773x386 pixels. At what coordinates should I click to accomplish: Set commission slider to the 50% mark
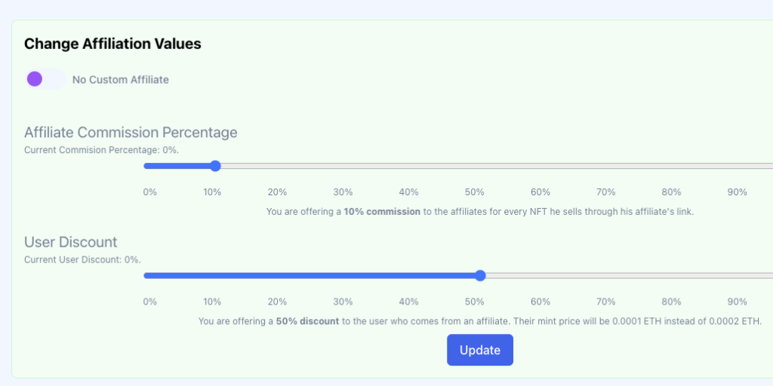click(x=480, y=166)
